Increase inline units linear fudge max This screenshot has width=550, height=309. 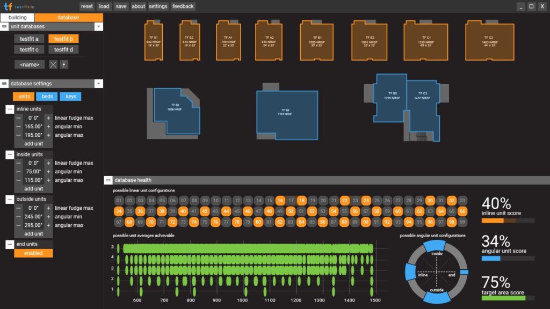tap(48, 118)
